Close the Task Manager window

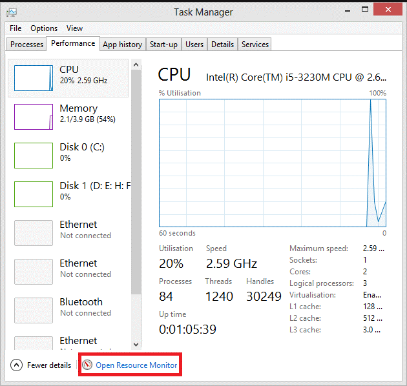(388, 9)
